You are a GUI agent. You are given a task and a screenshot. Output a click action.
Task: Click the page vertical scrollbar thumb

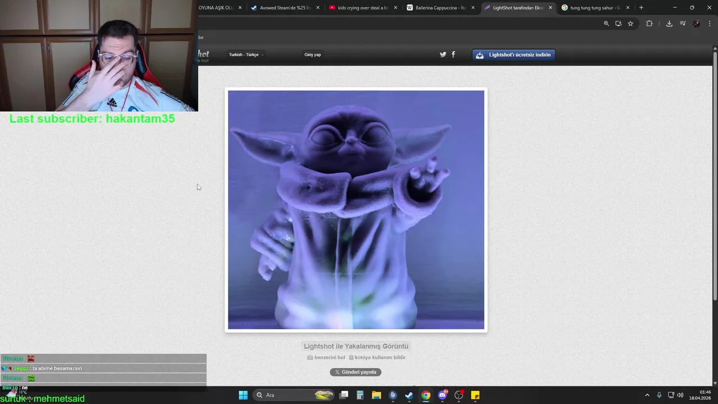click(715, 176)
